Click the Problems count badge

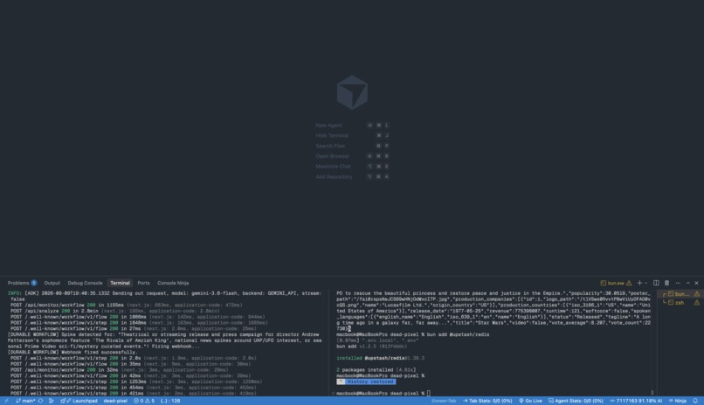34,283
